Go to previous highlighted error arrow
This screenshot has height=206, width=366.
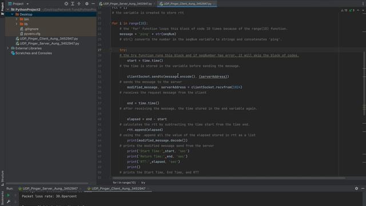(358, 10)
